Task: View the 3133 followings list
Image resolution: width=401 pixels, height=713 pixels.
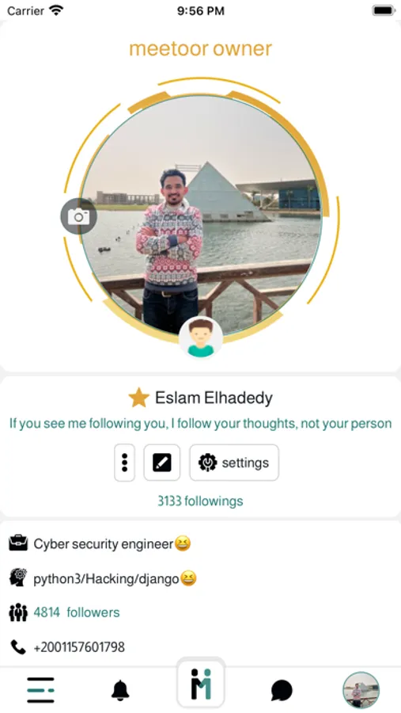Action: pos(200,501)
